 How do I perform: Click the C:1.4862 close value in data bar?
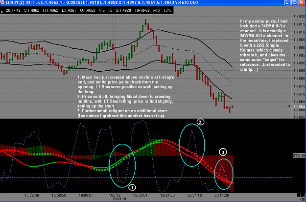32,10
